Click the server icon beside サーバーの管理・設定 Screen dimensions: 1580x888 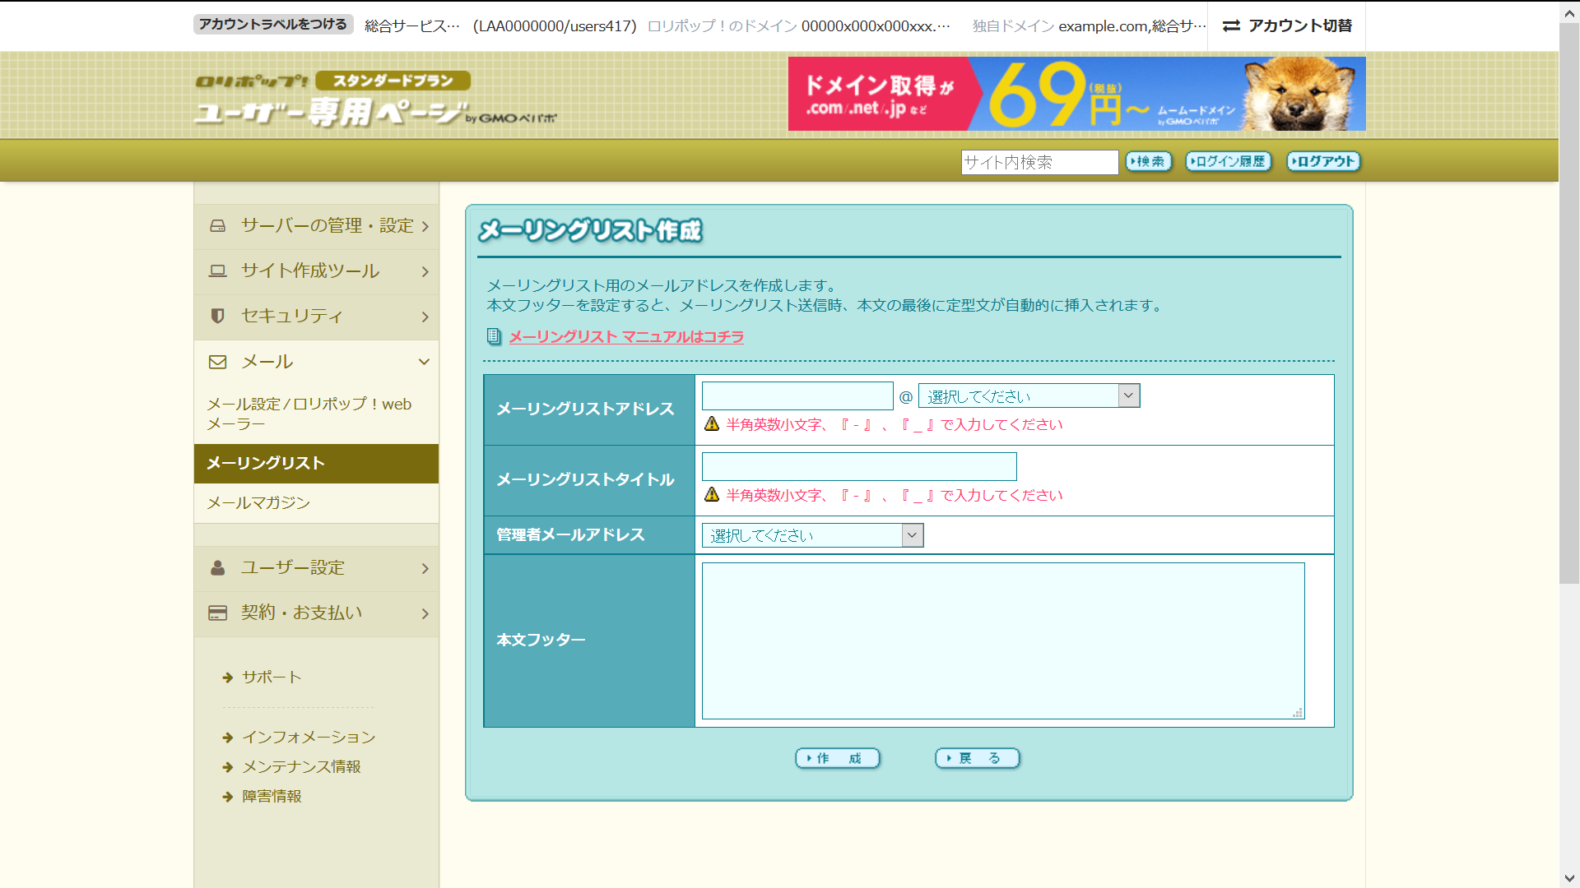(217, 226)
